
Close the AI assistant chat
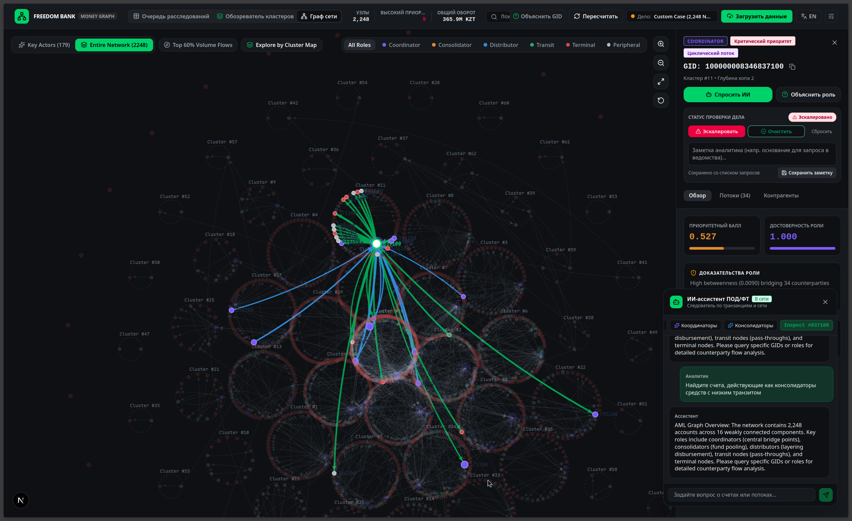tap(825, 302)
